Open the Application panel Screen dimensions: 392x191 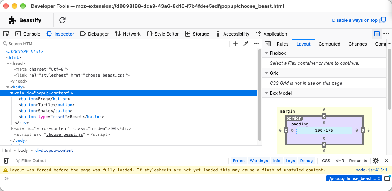[271, 34]
